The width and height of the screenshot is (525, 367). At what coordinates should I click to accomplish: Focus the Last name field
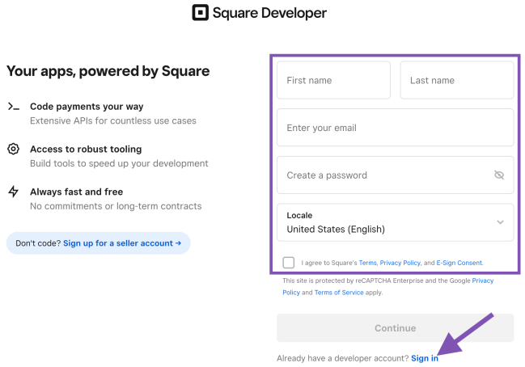point(457,80)
